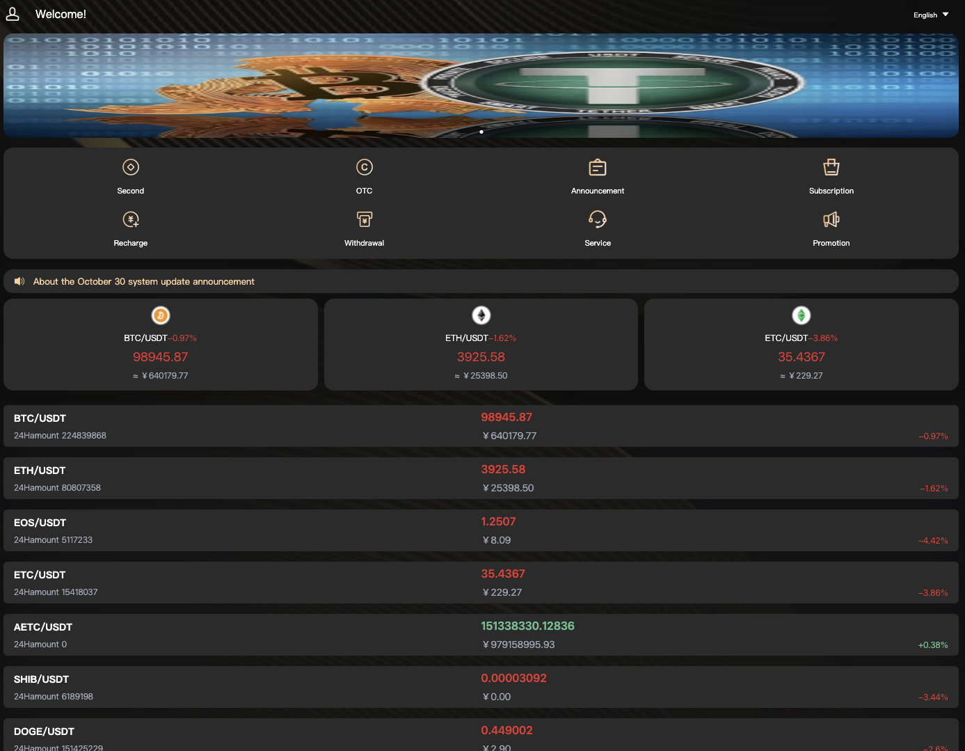Open the Promotion label
Viewport: 965px width, 751px height.
click(831, 243)
